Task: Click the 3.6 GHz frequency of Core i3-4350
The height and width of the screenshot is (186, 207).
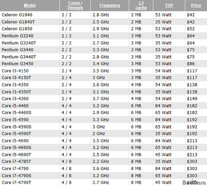Action: pos(101,85)
